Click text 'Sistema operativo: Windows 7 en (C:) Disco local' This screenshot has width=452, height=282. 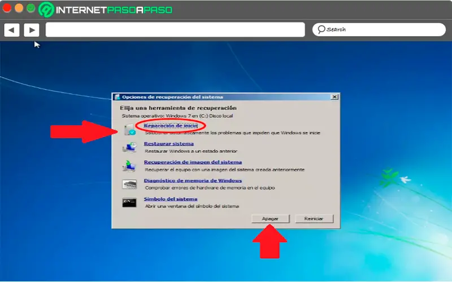point(177,116)
